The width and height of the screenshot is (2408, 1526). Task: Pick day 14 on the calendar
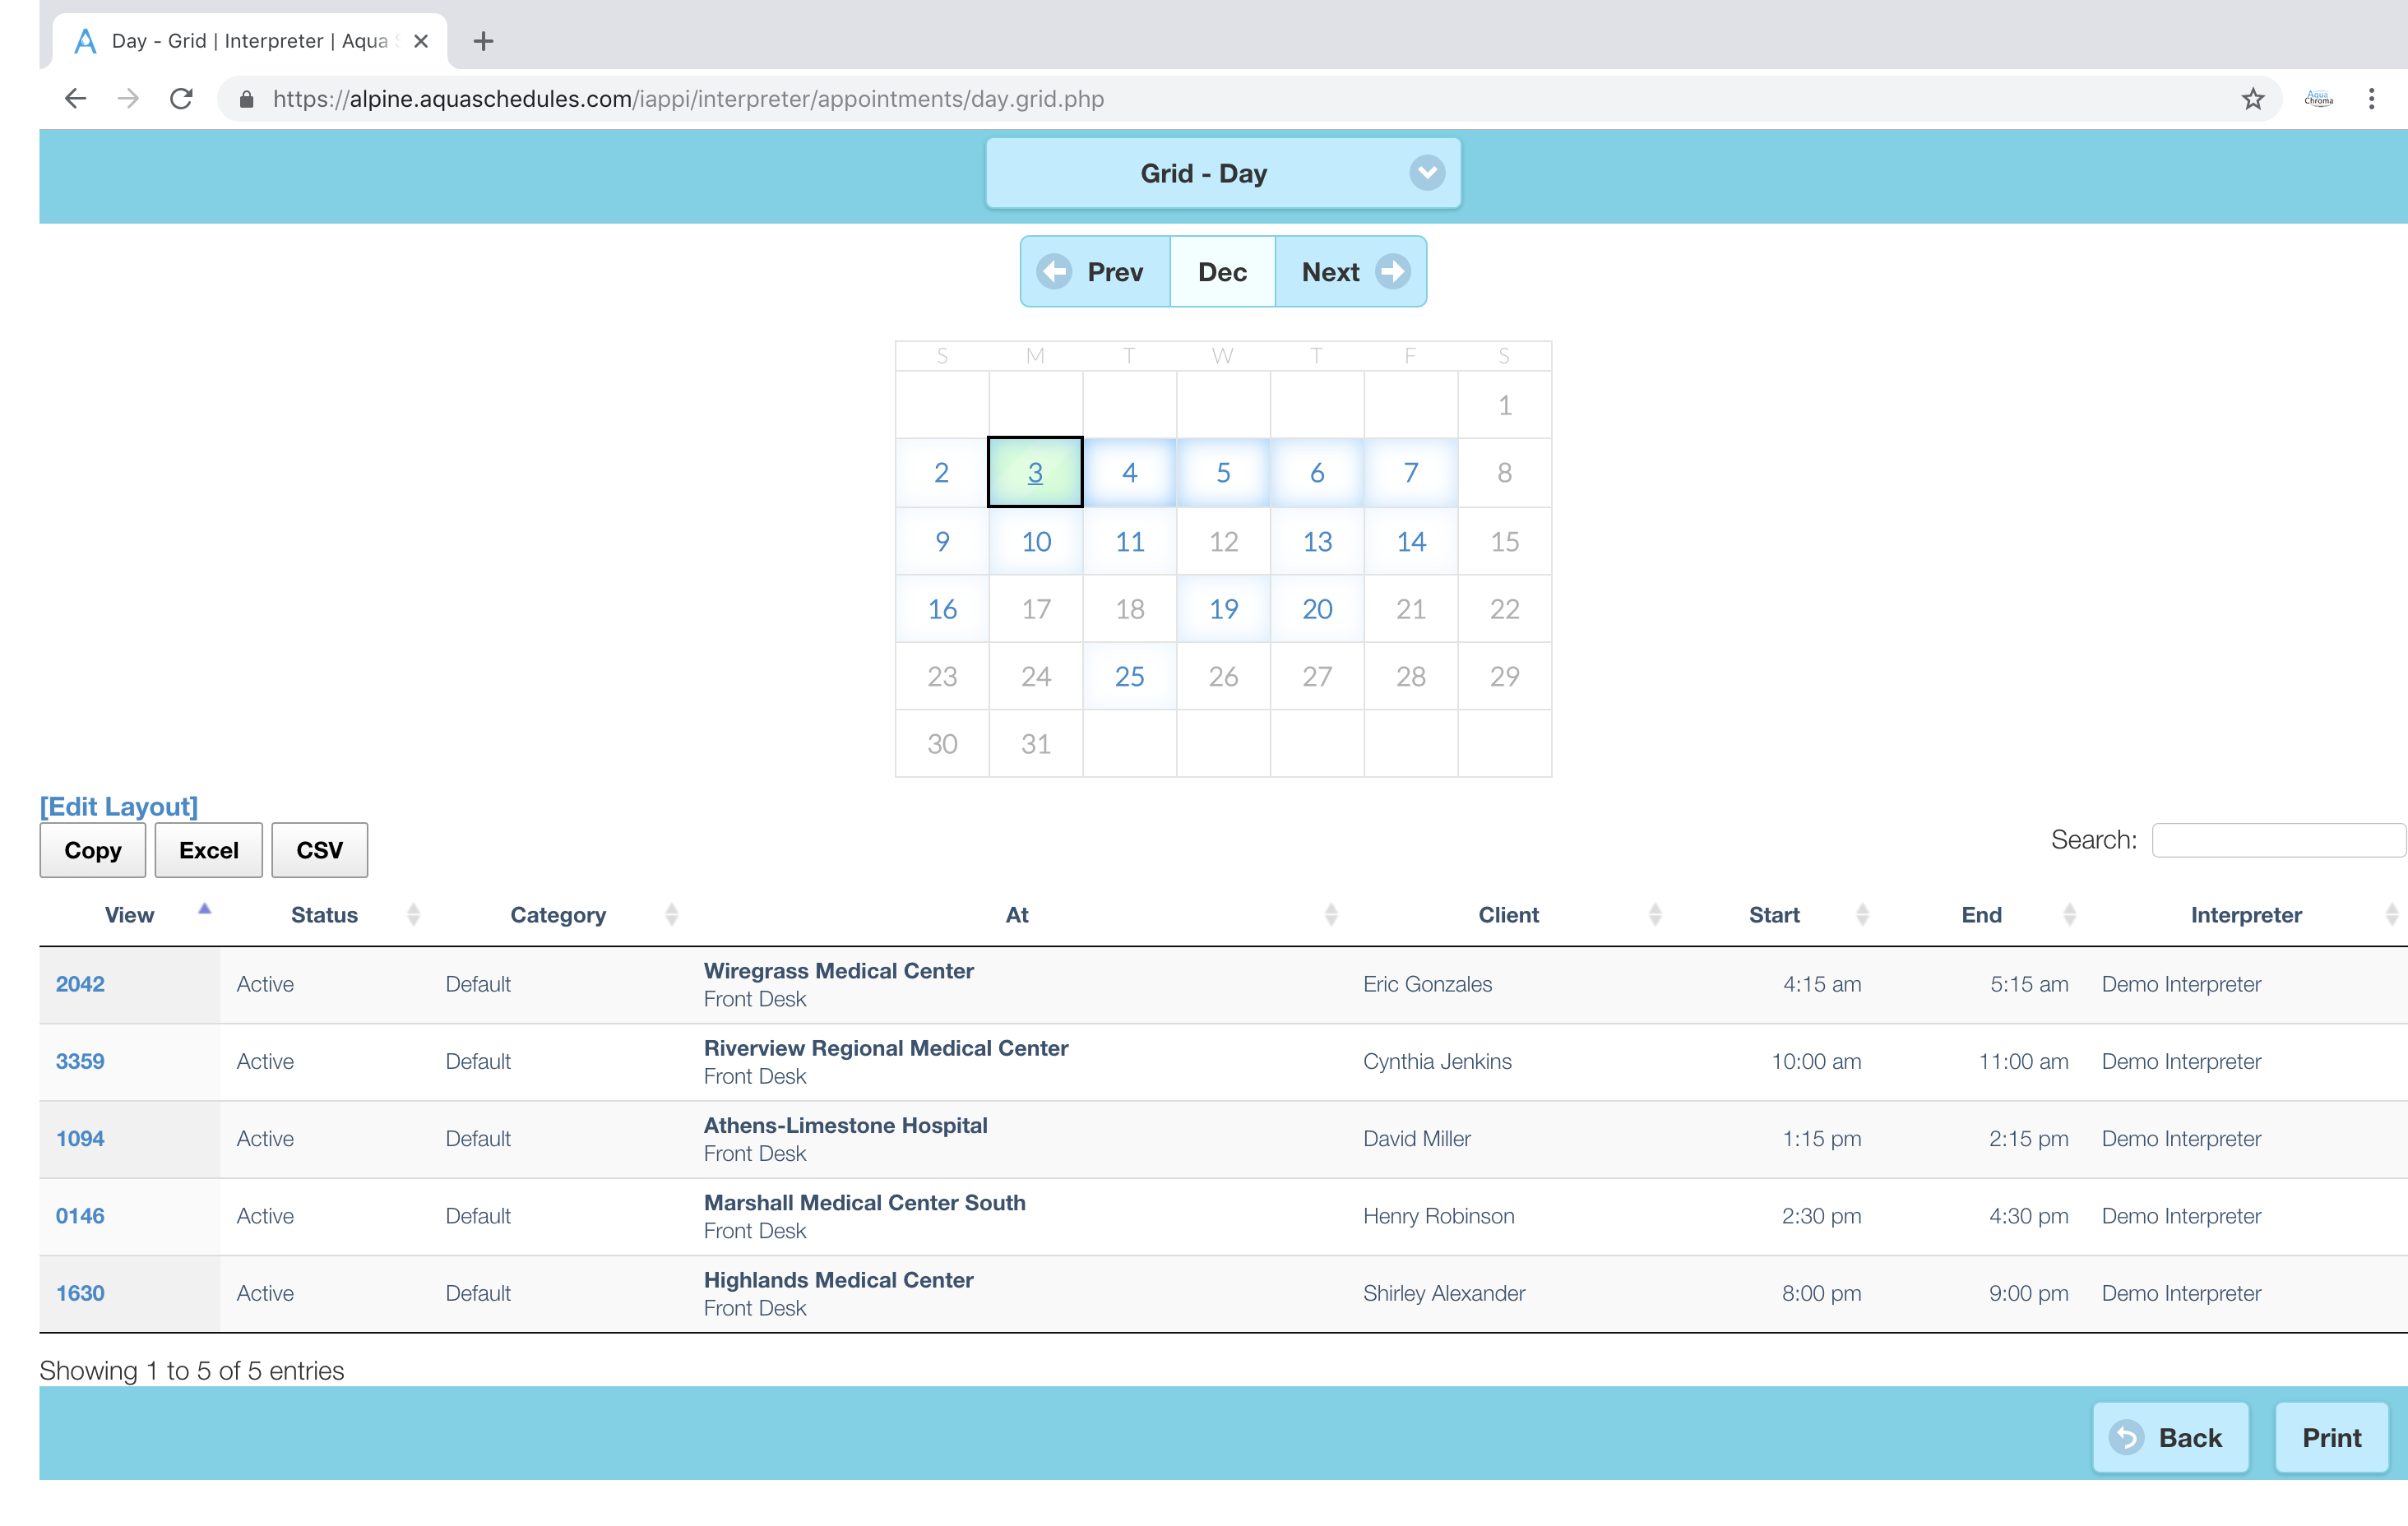coord(1411,542)
